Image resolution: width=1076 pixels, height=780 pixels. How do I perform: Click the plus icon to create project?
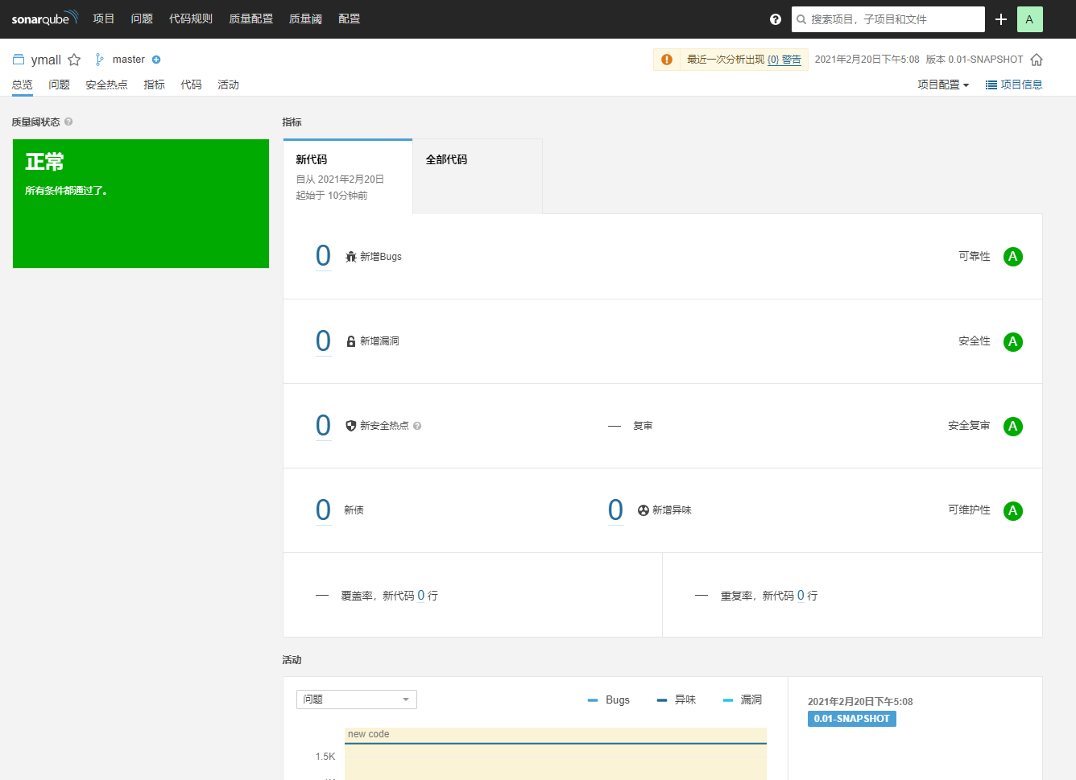coord(1001,19)
